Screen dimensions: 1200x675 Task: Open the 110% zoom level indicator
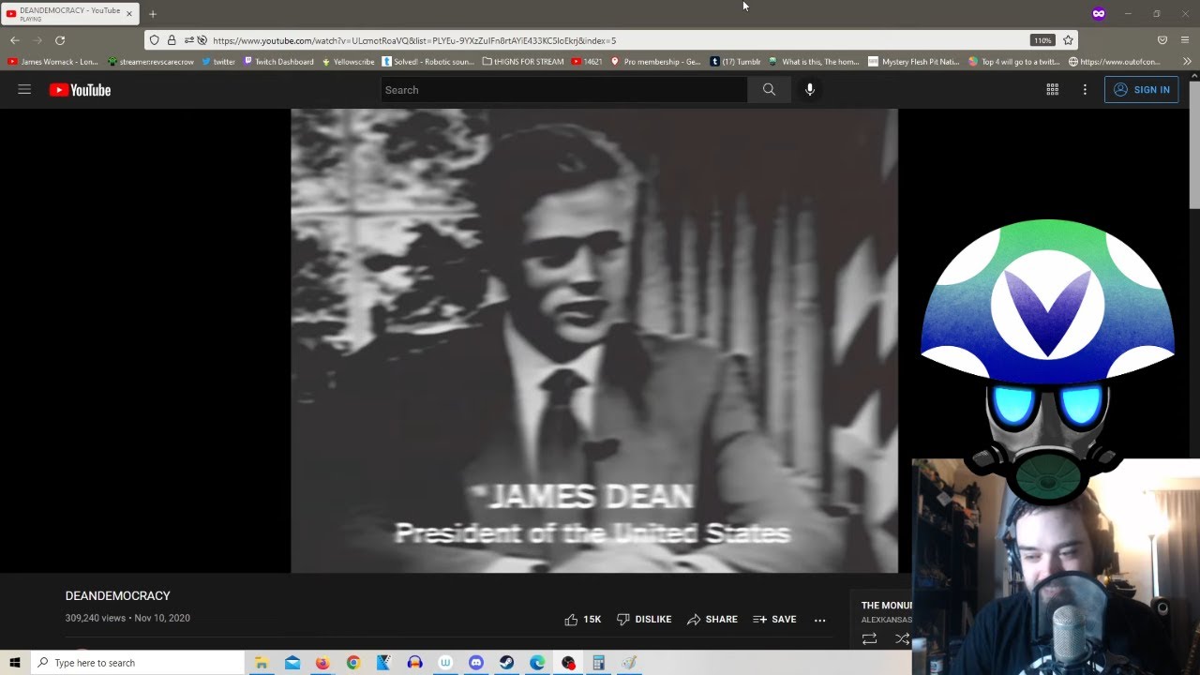click(x=1042, y=40)
